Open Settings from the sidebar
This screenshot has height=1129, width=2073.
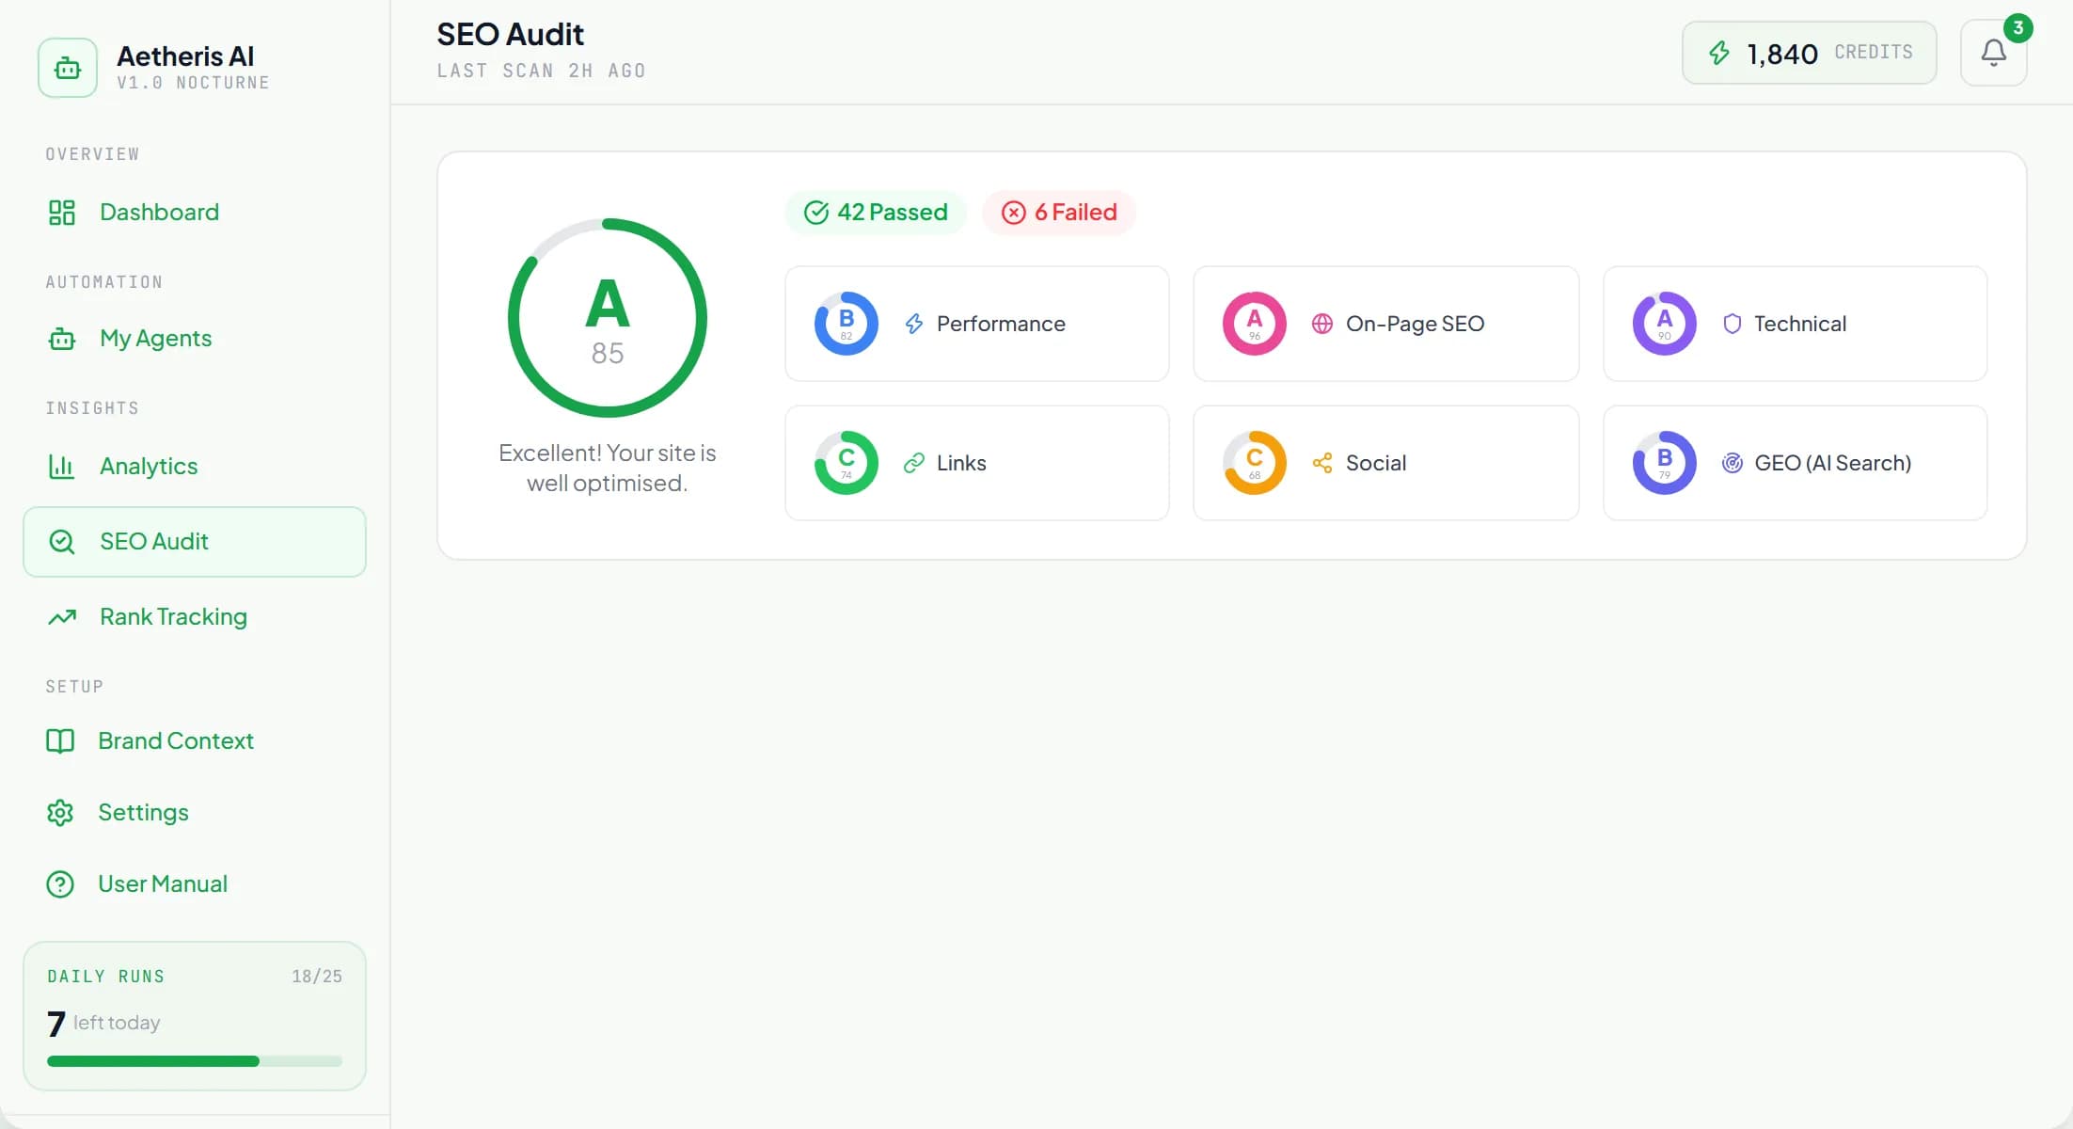point(195,813)
